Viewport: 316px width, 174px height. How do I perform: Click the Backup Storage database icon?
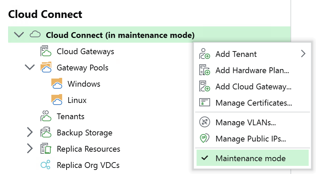[x=46, y=132]
